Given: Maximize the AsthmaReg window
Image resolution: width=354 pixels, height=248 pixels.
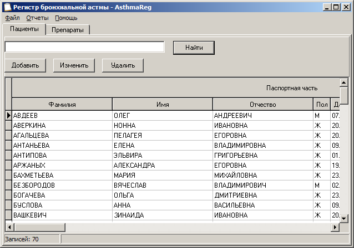Looking at the screenshot, I should [x=336, y=7].
